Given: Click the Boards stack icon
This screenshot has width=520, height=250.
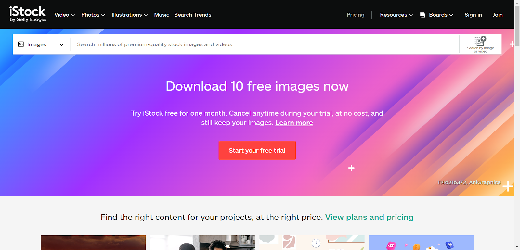Looking at the screenshot, I should (422, 15).
